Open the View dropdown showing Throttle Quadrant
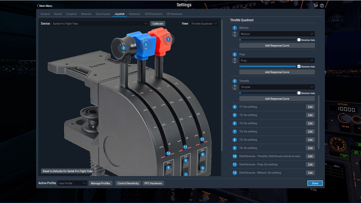 [x=204, y=24]
